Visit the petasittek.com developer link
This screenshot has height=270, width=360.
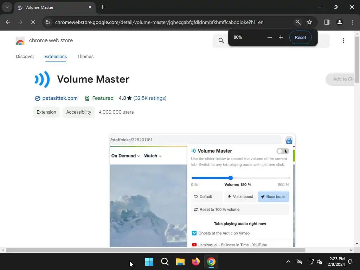click(60, 98)
